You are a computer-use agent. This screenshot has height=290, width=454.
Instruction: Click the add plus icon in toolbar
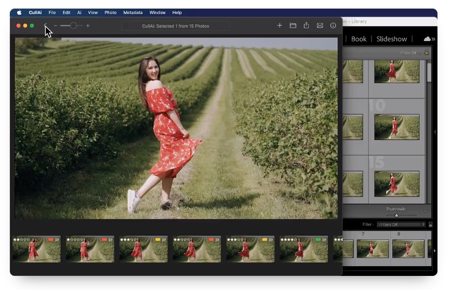[280, 26]
